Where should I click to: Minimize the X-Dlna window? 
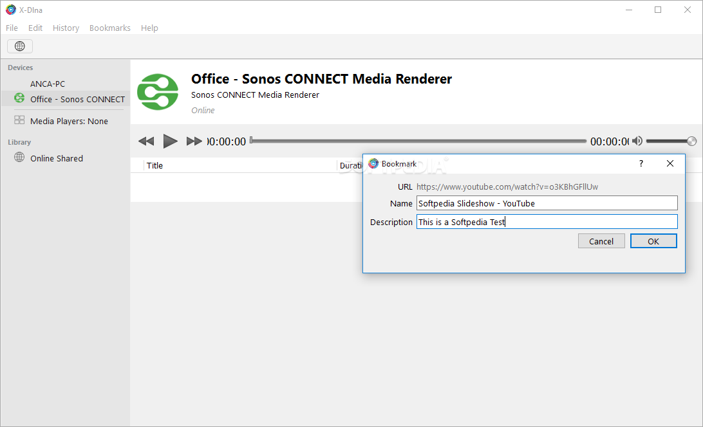[629, 10]
